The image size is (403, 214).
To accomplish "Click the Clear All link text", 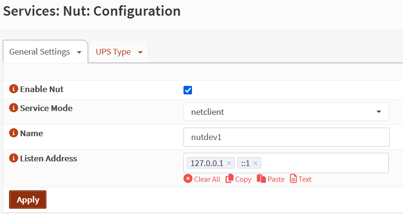I will pyautogui.click(x=207, y=179).
